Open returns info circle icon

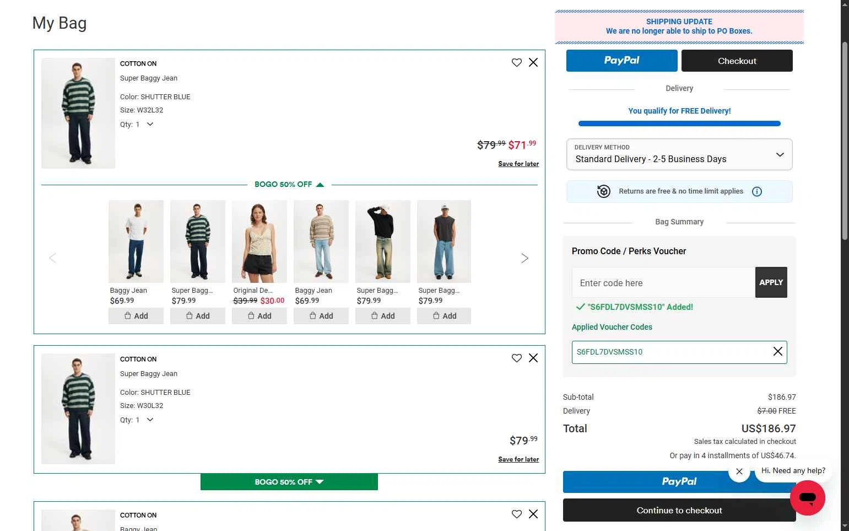[757, 191]
